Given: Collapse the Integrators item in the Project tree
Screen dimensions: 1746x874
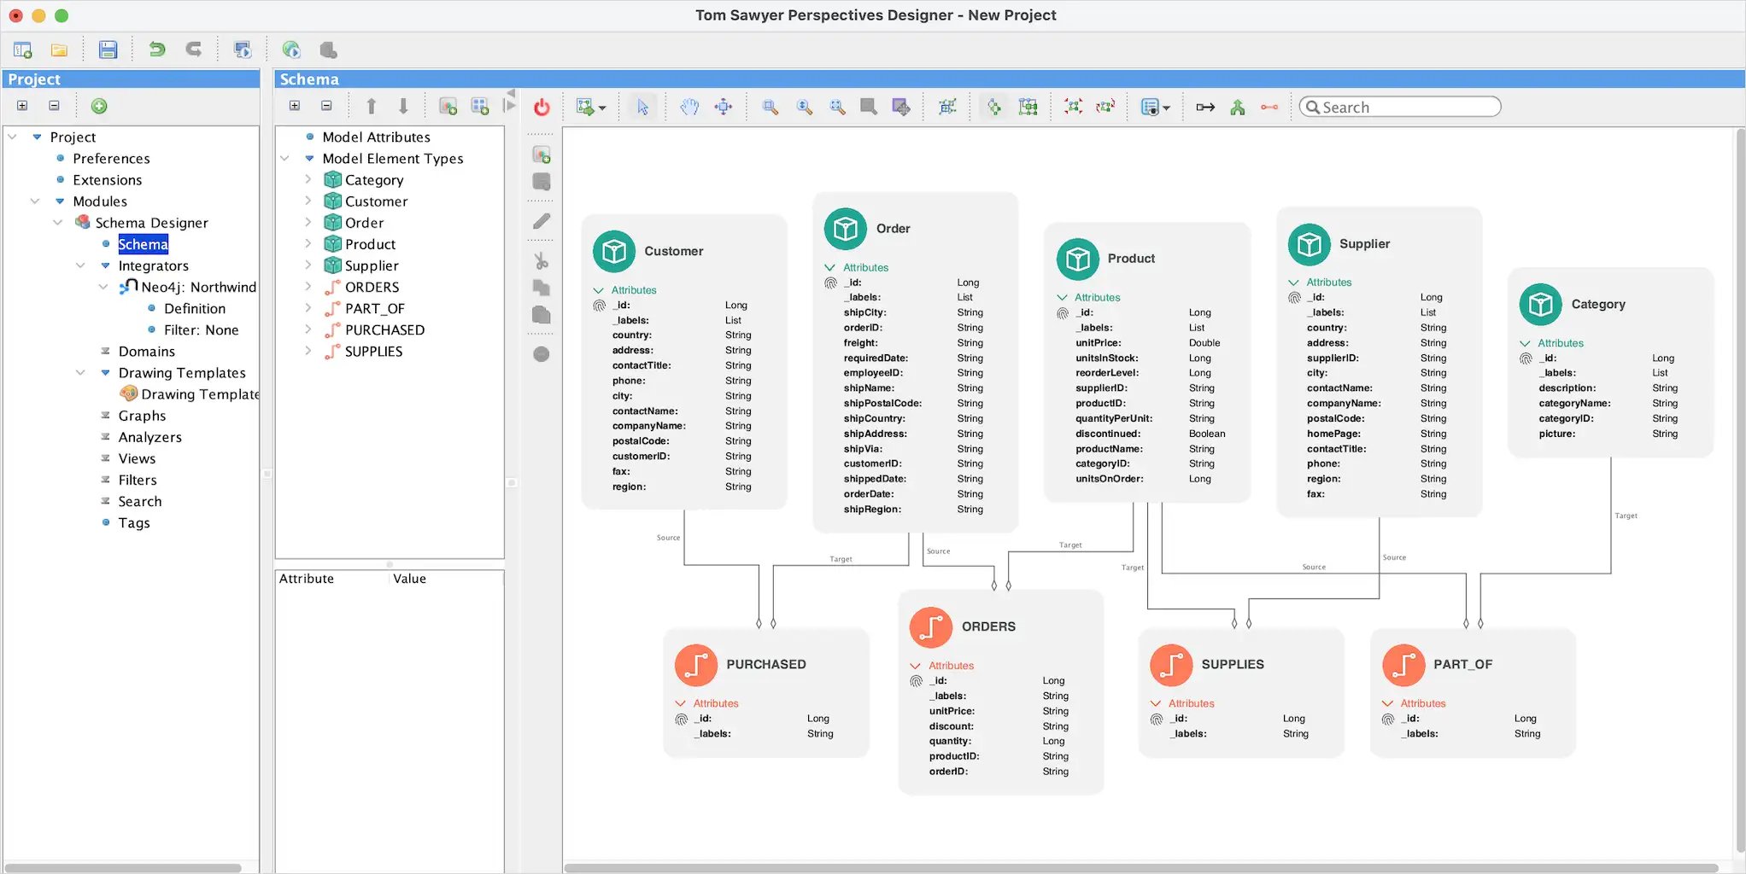Looking at the screenshot, I should (80, 265).
